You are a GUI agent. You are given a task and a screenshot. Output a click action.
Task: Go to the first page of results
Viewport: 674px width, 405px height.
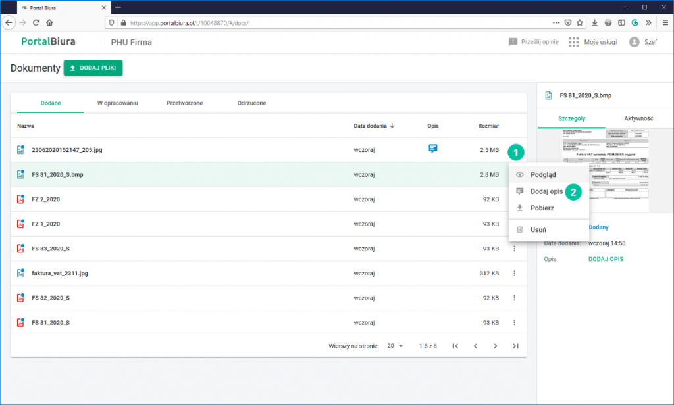tap(455, 346)
